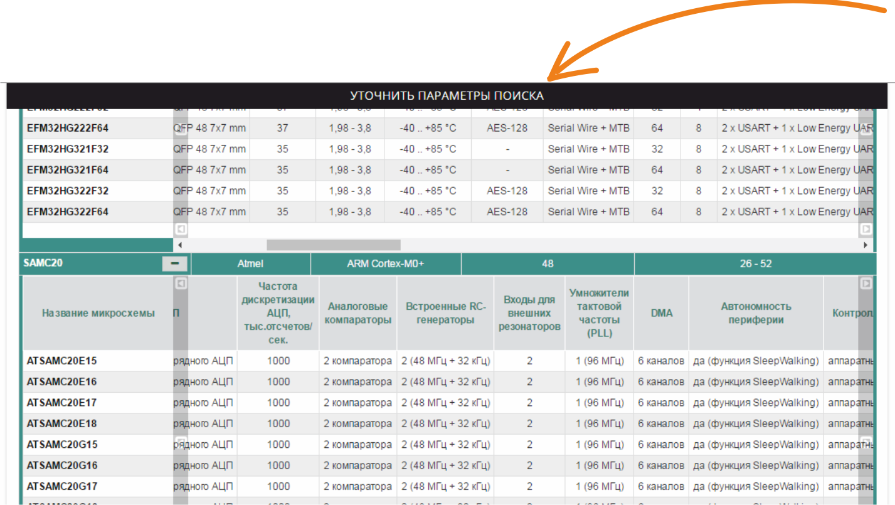895x505 pixels.
Task: Open chip EFM32HG322F64
Action: tap(68, 212)
